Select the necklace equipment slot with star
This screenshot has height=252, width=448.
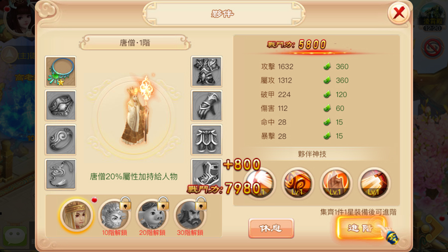coord(61,71)
